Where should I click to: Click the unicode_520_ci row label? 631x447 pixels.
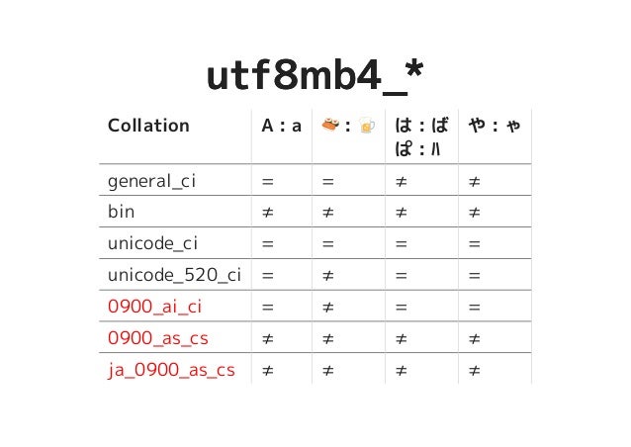174,275
